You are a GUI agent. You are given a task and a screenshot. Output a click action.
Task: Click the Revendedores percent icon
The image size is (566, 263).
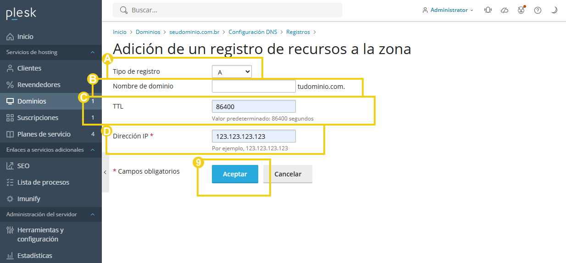(x=10, y=85)
